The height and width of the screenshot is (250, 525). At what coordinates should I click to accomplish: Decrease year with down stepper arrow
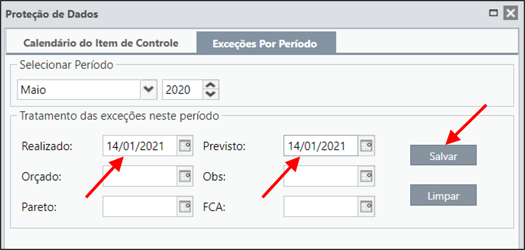point(211,95)
